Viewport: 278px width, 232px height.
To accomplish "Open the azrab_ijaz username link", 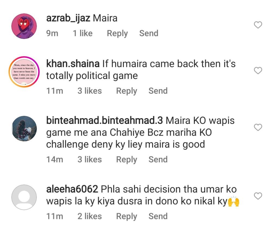I will [68, 18].
